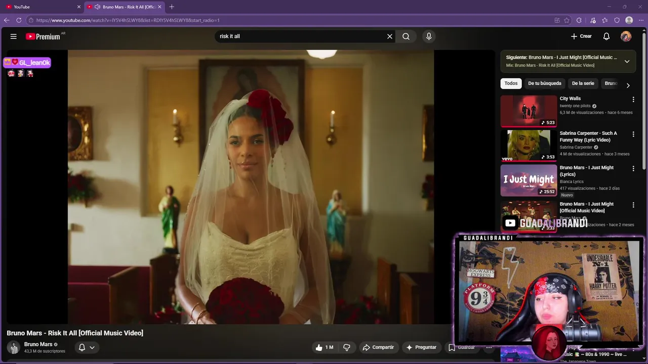The width and height of the screenshot is (648, 364).
Task: Like the video with thumbs up
Action: [324, 347]
